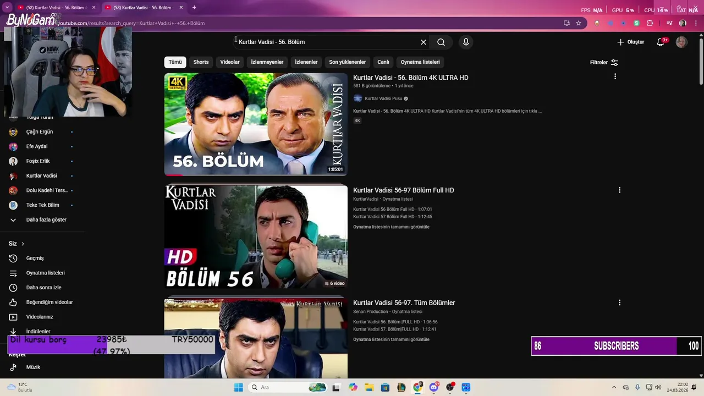Open the YouTube account avatar menu
Screen dimensions: 704x396
click(x=681, y=42)
